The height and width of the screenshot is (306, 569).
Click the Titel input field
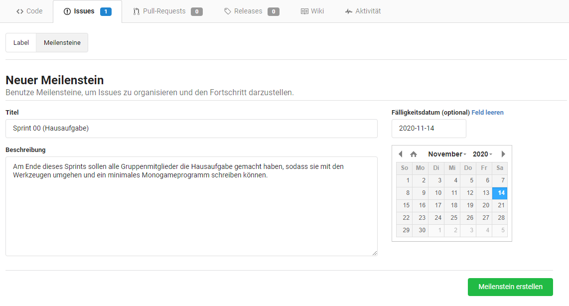pyautogui.click(x=191, y=129)
